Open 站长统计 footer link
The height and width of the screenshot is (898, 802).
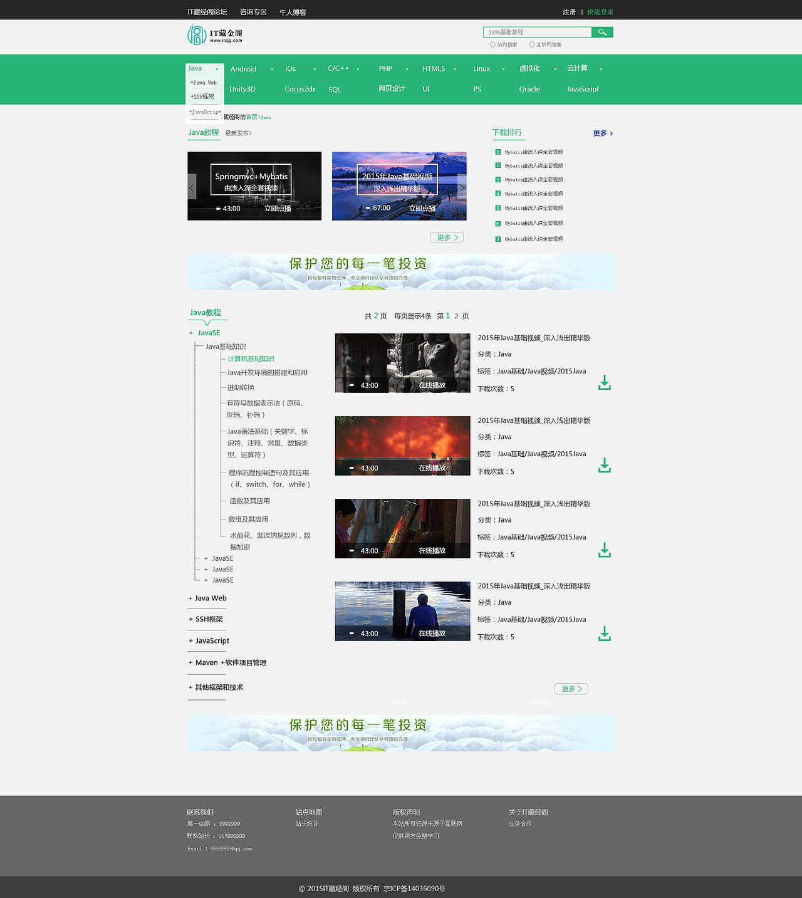coord(307,823)
